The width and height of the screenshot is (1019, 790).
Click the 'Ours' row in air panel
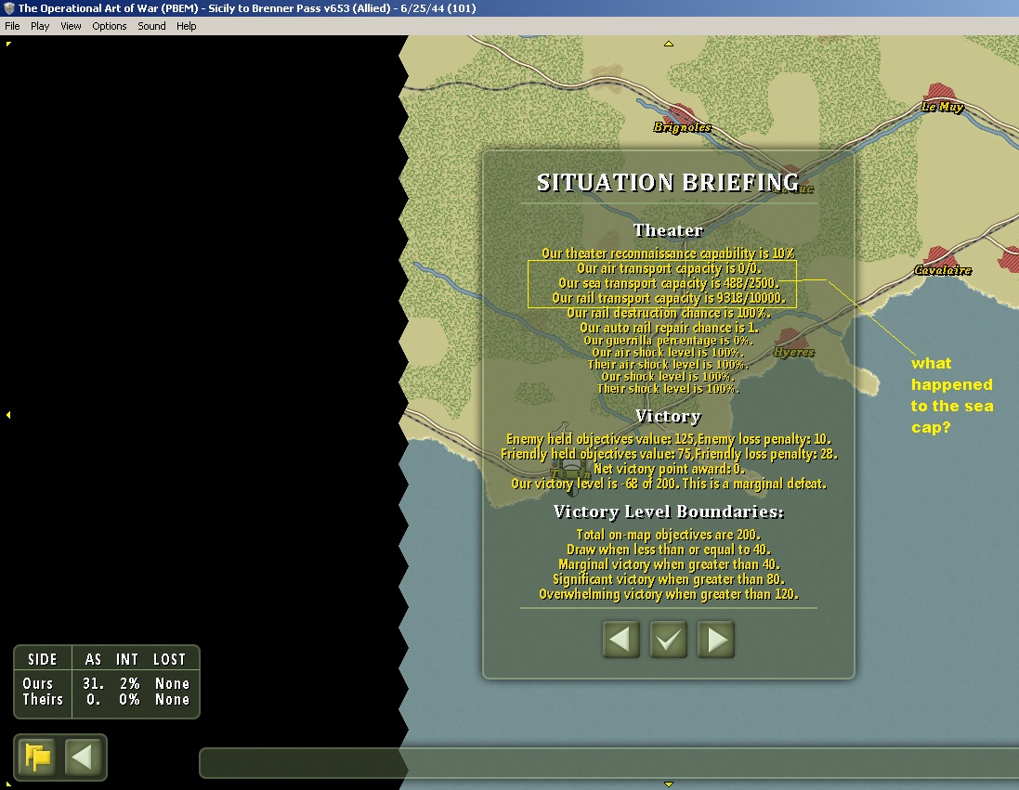(106, 683)
